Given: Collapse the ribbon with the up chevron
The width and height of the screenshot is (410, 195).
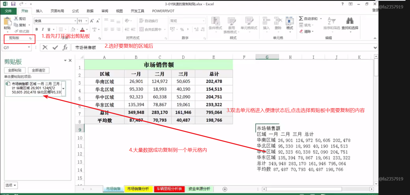Looking at the screenshot, I should 375,39.
